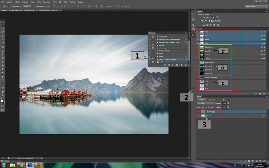Run the 'Luces y Sombras (canales)' action
The image size is (269, 168).
(x=168, y=59)
